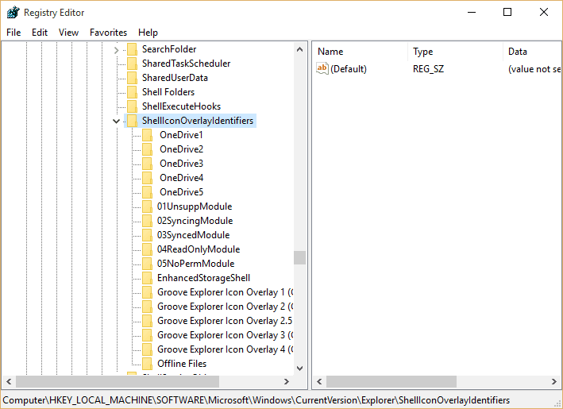563x409 pixels.
Task: Click the EnhancedStorageShell folder icon
Action: tap(147, 278)
